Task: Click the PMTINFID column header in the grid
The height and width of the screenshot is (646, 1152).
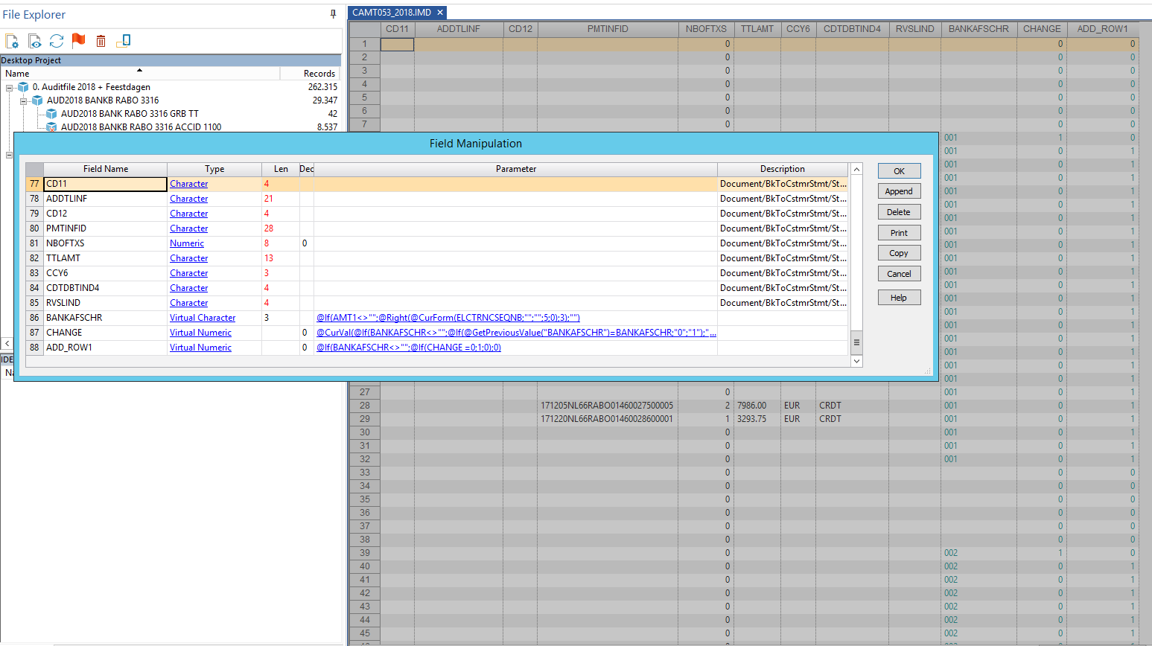Action: pos(607,29)
